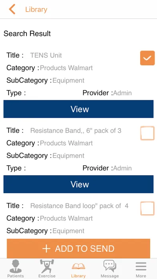Viewport: 157px width, 279px height.
Task: Uncheck the TENS Unit checkbox
Action: point(147,58)
